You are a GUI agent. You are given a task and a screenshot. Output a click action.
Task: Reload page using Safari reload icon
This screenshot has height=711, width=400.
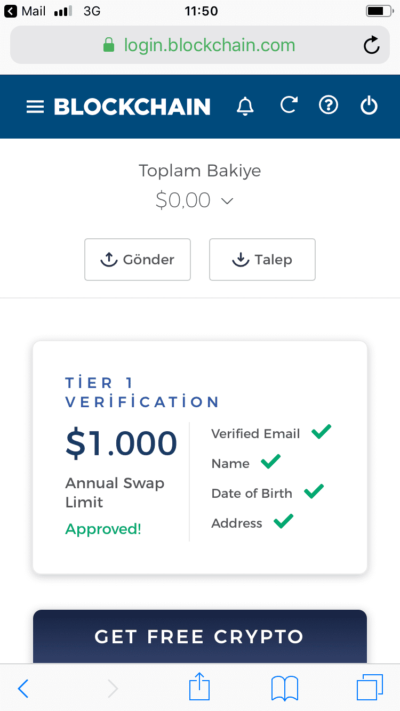[371, 45]
